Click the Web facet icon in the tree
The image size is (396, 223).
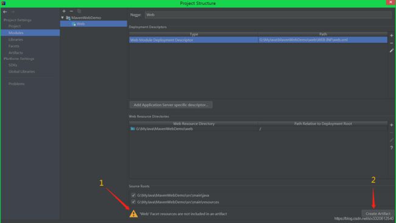[74, 24]
